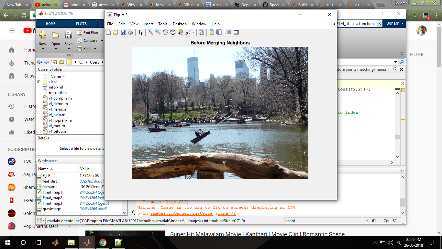Open the main.m error link in Command Window
The height and width of the screenshot is (249, 442).
coord(155,202)
